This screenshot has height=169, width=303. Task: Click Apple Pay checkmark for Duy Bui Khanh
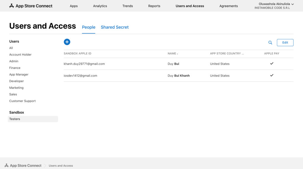[272, 75]
